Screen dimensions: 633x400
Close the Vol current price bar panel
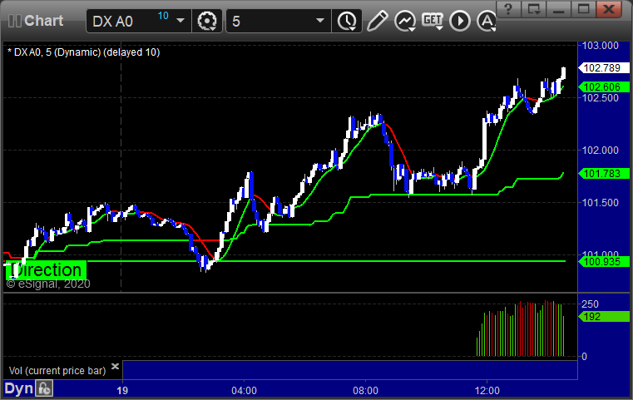pos(115,367)
